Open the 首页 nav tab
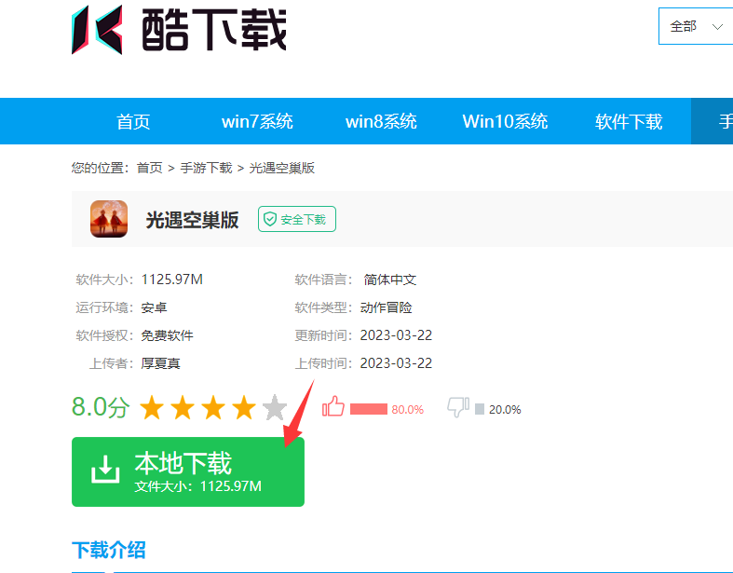 (133, 122)
